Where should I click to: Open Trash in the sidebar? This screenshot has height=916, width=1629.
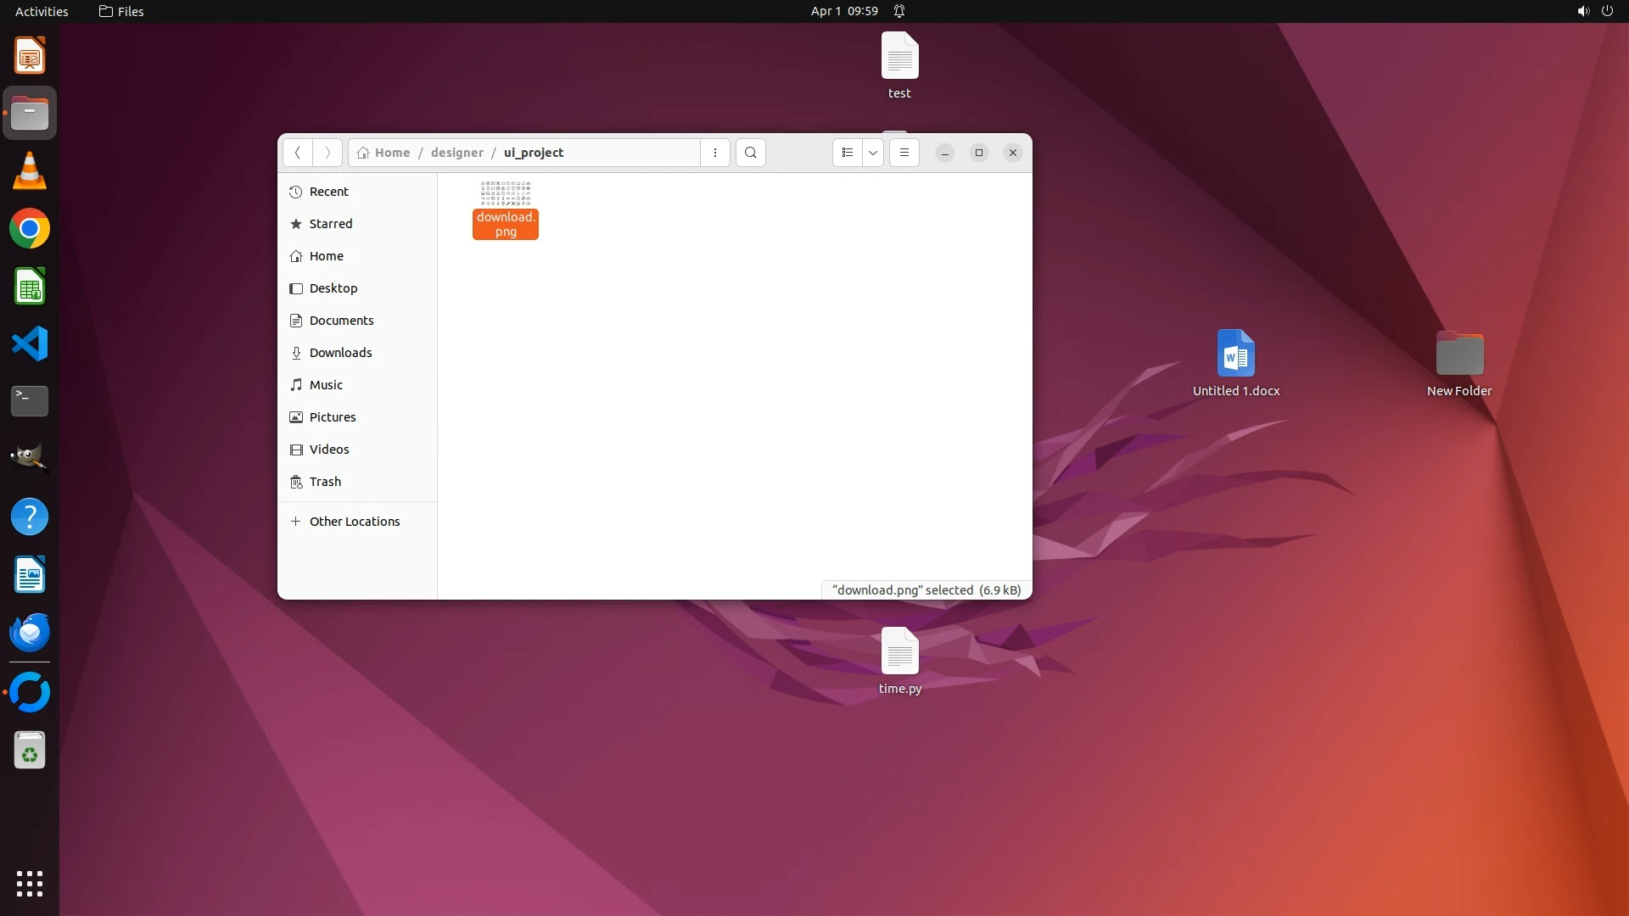point(325,482)
